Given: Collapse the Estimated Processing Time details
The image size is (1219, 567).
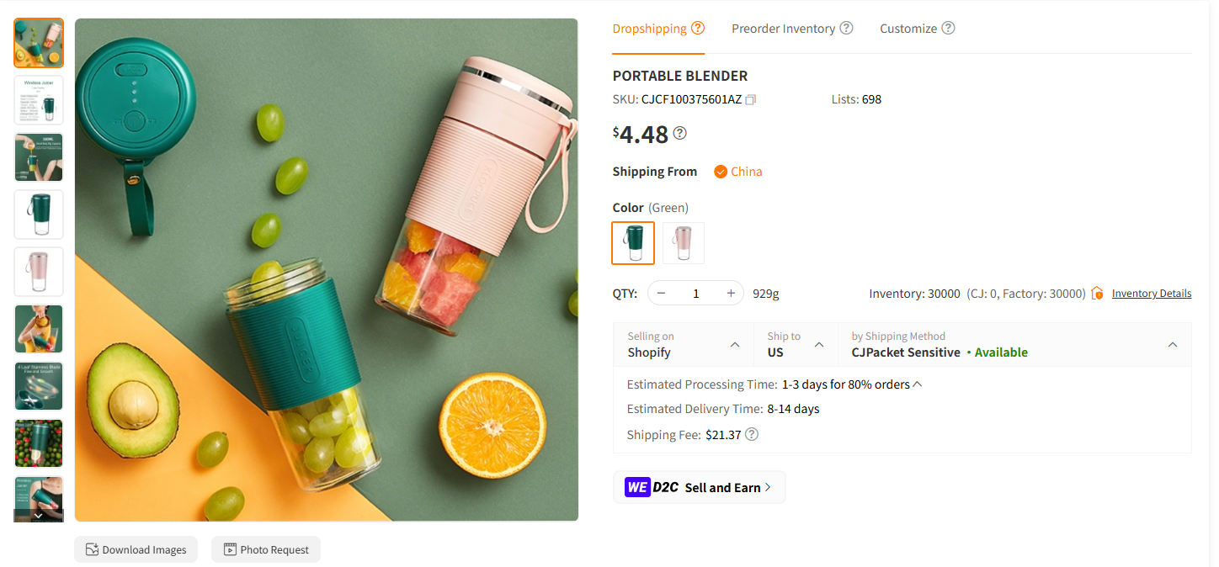Looking at the screenshot, I should (918, 384).
